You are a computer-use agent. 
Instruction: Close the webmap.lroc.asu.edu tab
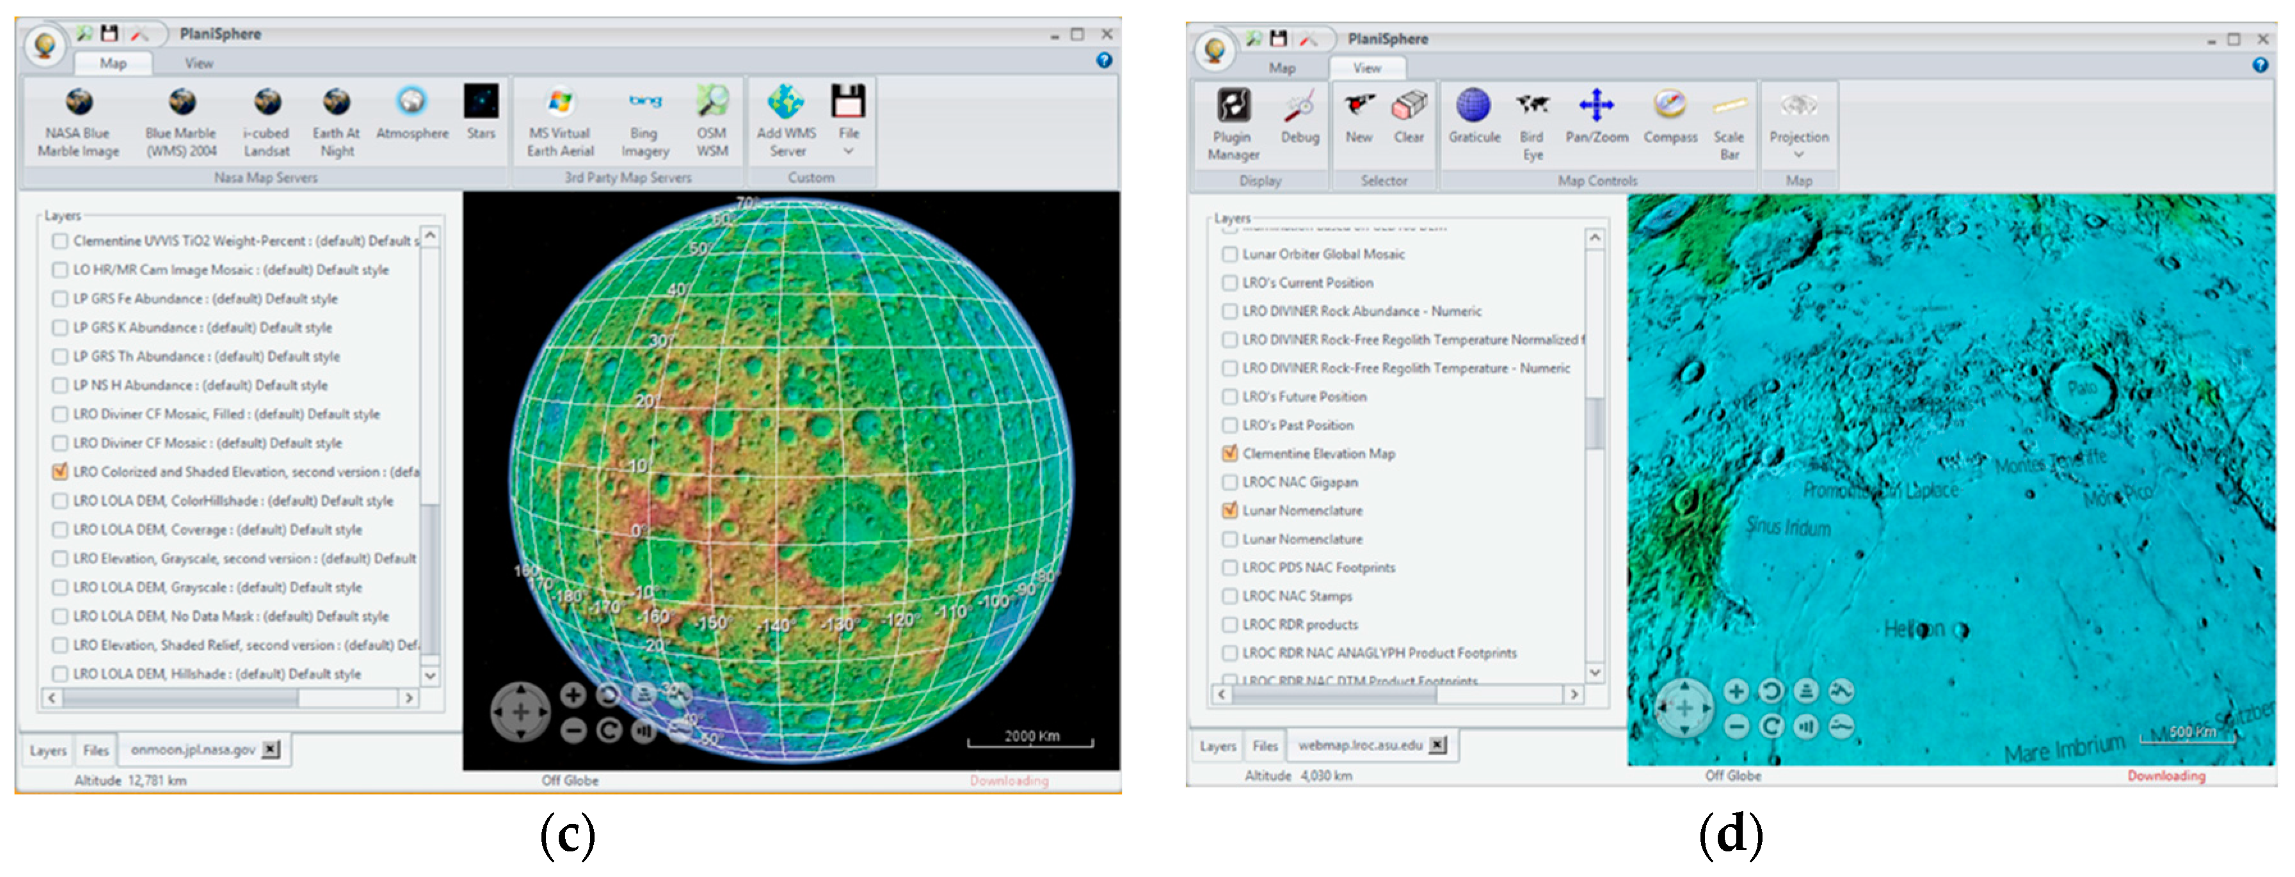point(1438,745)
